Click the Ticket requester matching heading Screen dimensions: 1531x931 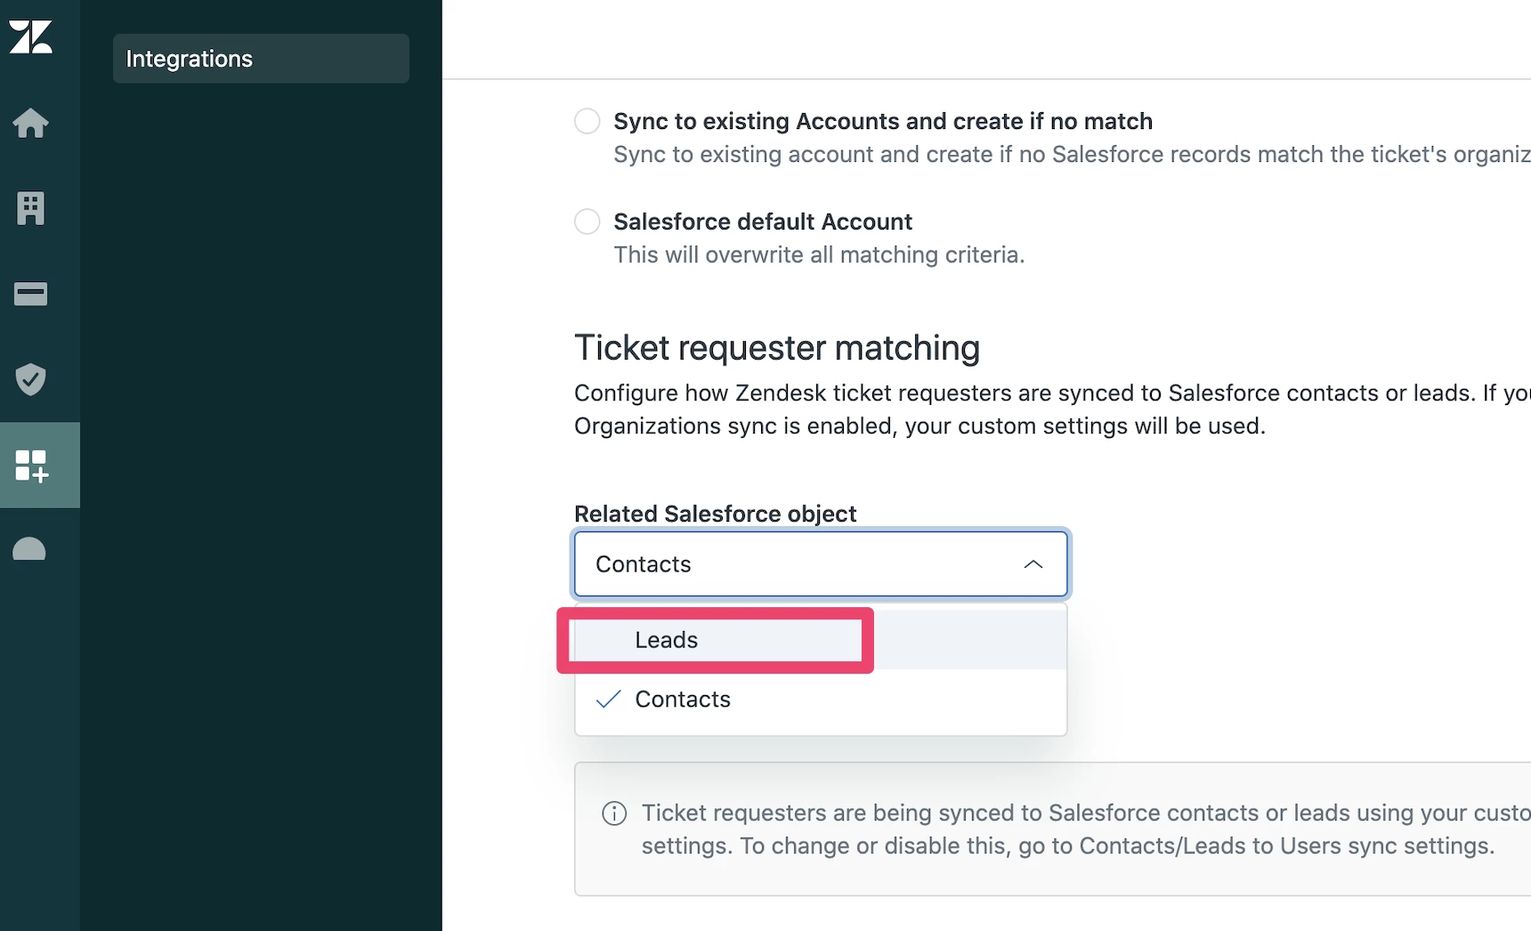pos(776,348)
